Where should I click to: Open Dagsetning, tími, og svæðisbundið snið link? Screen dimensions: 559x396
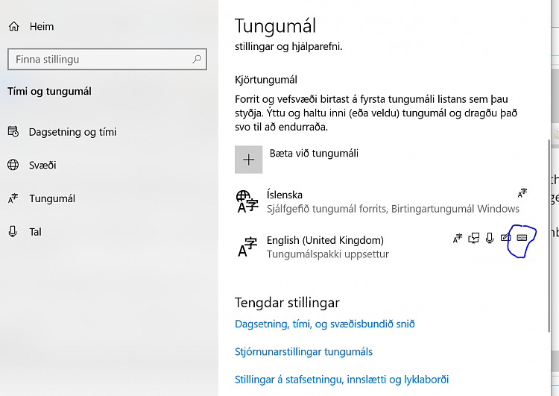click(325, 324)
